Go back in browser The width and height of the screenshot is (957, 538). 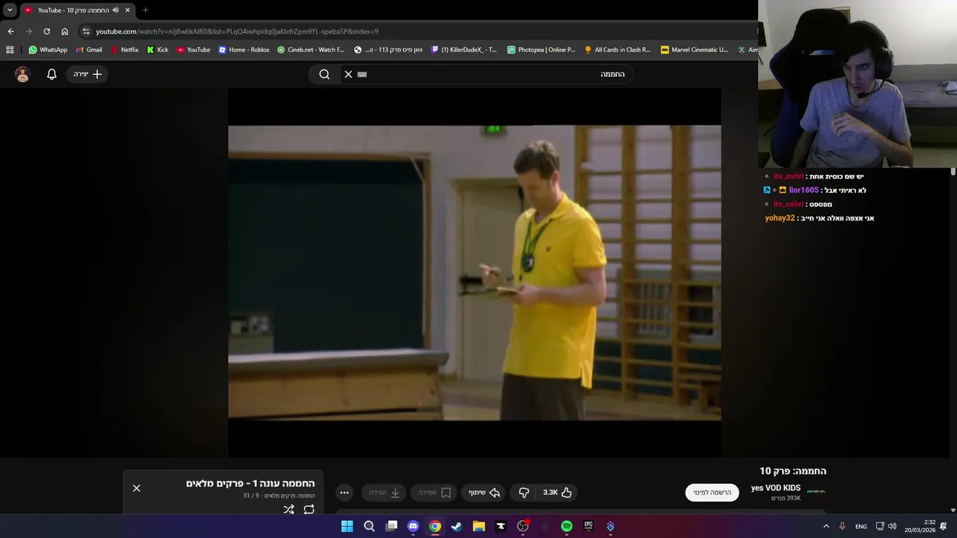pyautogui.click(x=10, y=31)
